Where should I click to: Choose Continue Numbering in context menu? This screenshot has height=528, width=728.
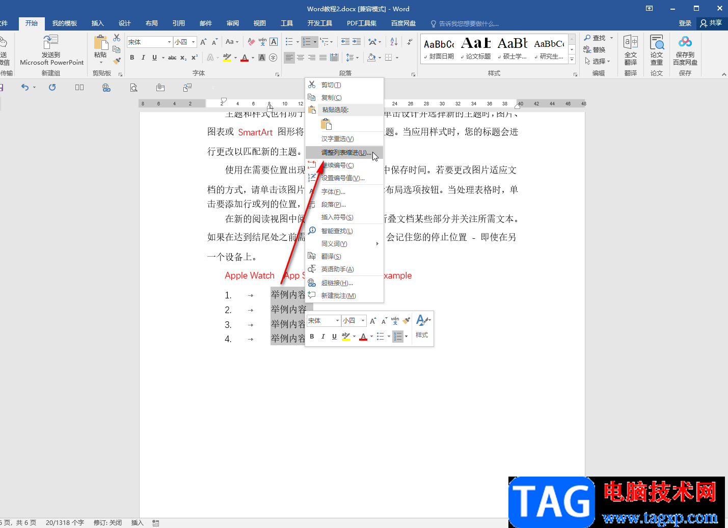pos(344,165)
